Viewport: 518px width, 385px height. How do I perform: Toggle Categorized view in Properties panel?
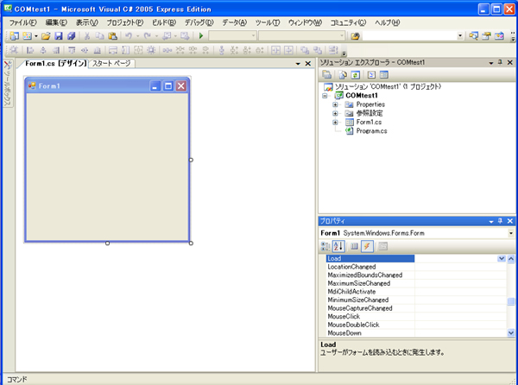(325, 246)
